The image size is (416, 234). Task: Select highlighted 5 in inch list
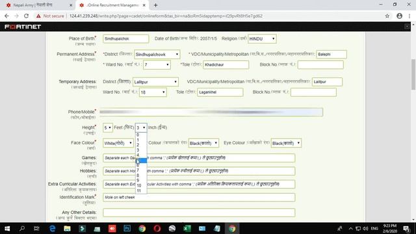(x=141, y=161)
